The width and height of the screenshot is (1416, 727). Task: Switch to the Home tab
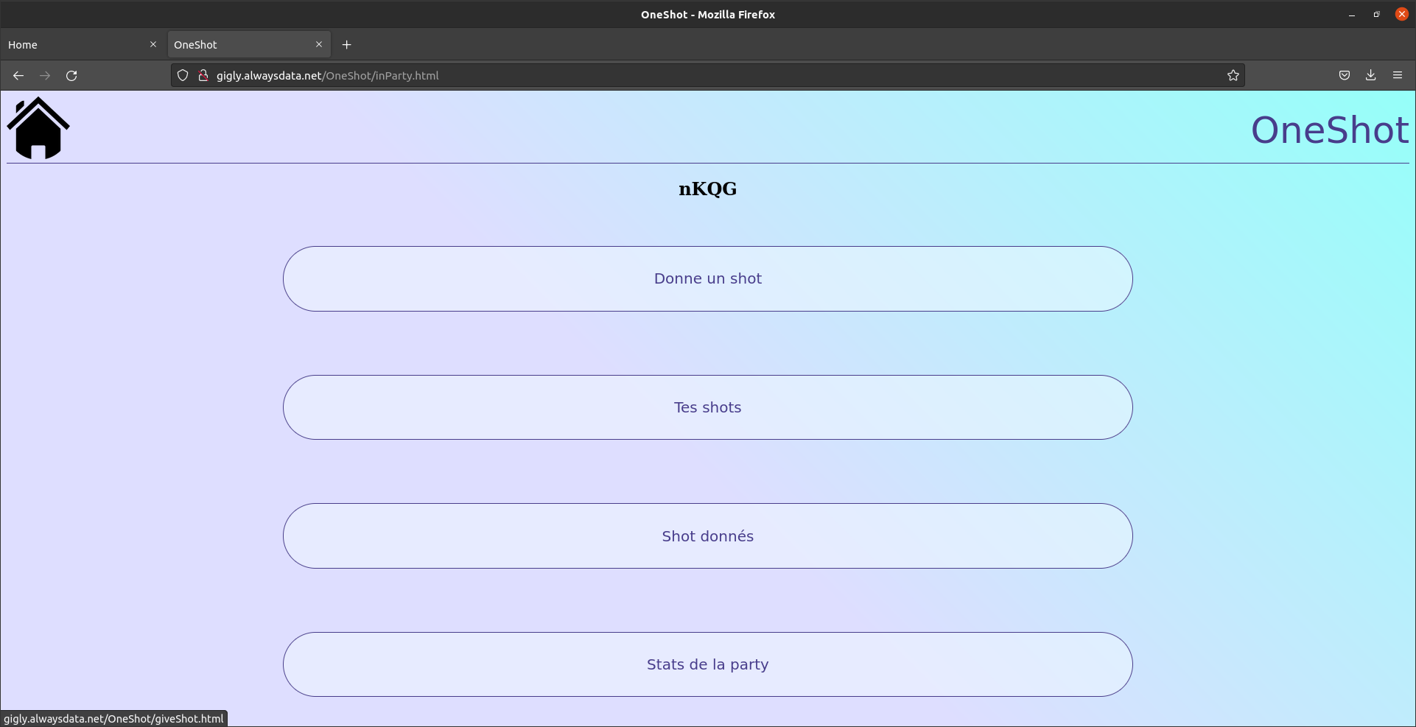(x=74, y=44)
